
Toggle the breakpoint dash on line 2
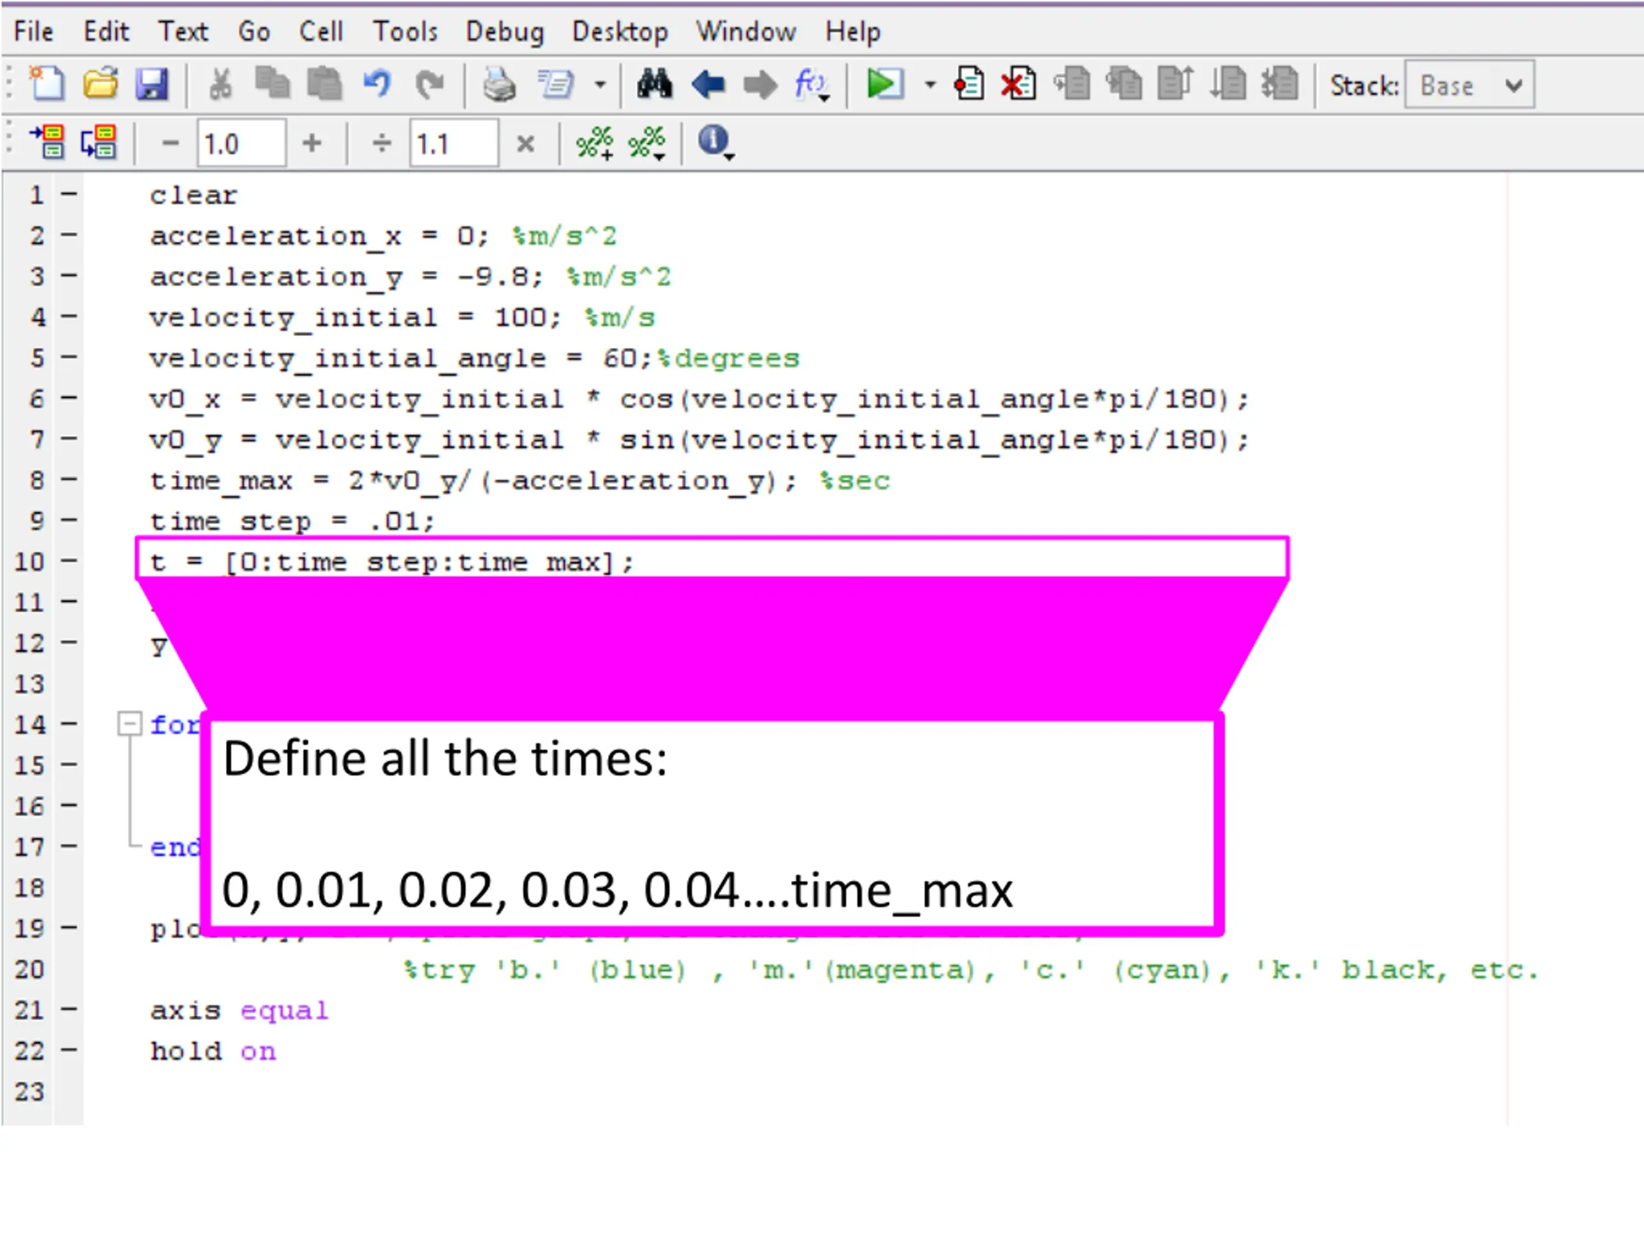(69, 235)
